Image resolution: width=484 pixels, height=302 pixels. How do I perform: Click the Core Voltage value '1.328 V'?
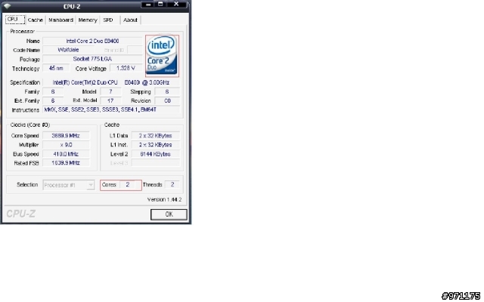click(126, 68)
